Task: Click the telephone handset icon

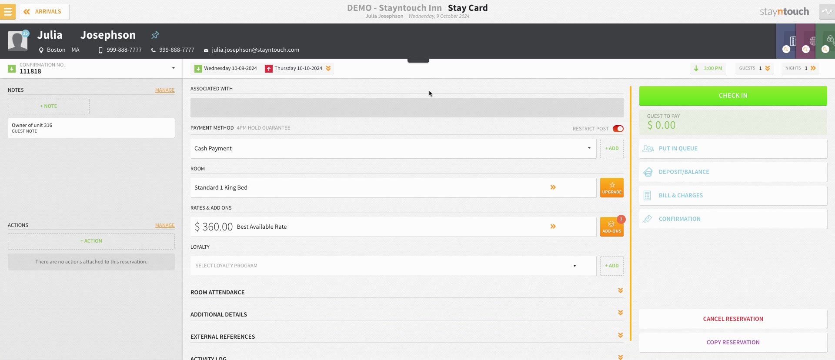Action: click(x=153, y=50)
